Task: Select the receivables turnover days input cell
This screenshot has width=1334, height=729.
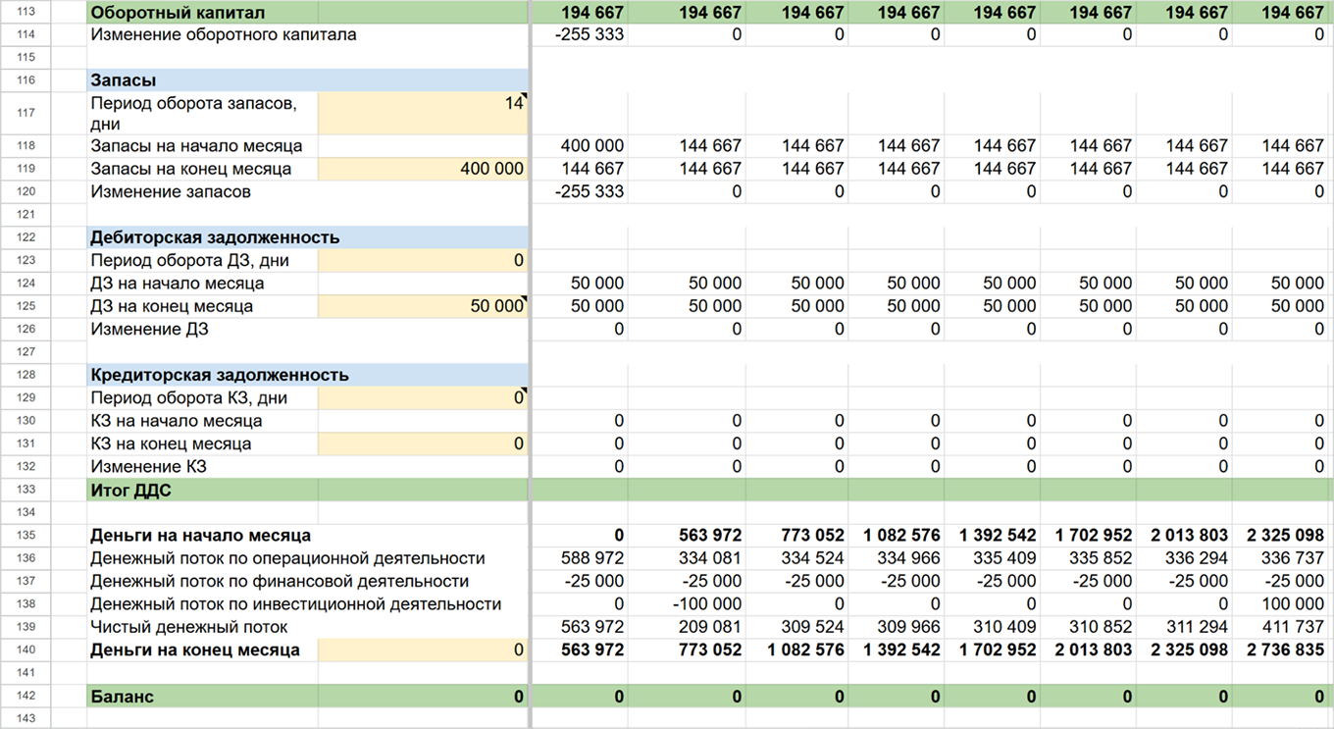Action: pos(423,261)
